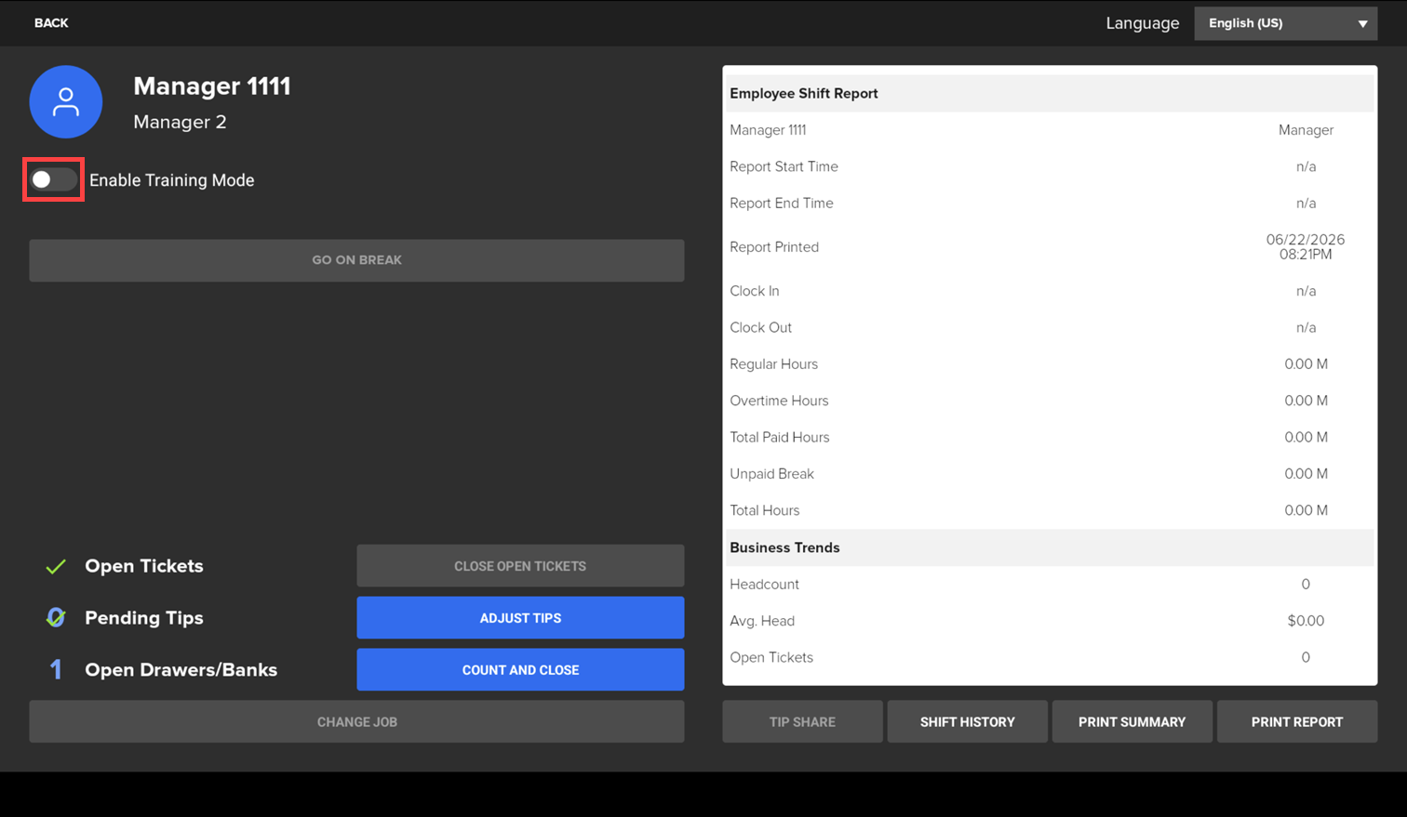Click the GO ON BREAK button
This screenshot has width=1407, height=817.
[356, 260]
